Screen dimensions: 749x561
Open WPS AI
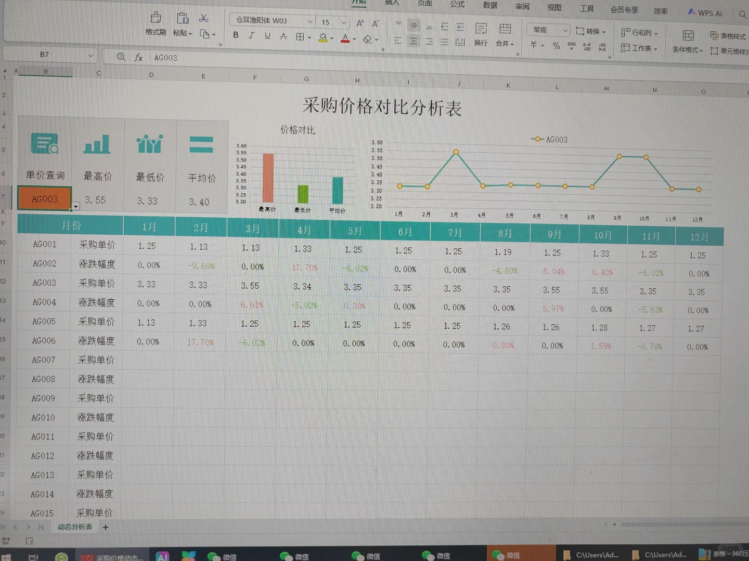[705, 12]
